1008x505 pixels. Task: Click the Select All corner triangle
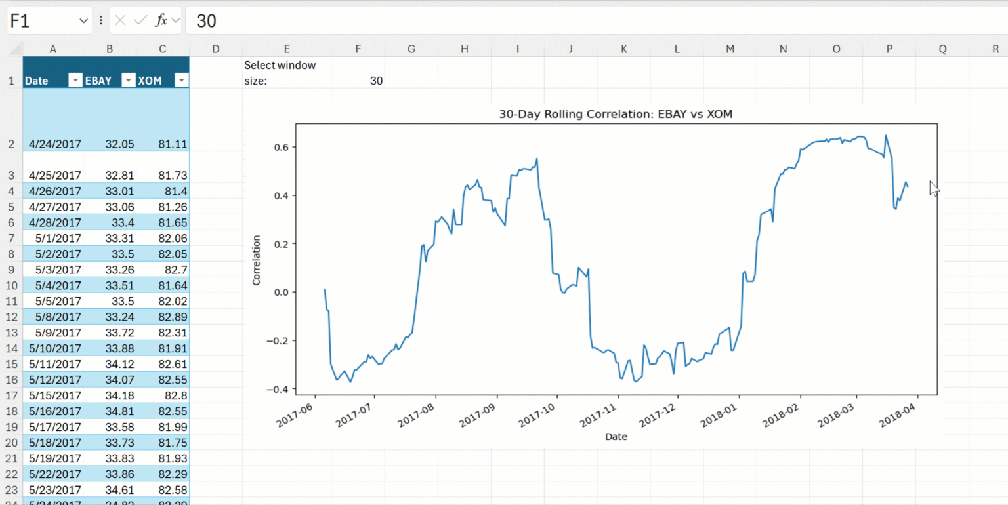point(14,49)
